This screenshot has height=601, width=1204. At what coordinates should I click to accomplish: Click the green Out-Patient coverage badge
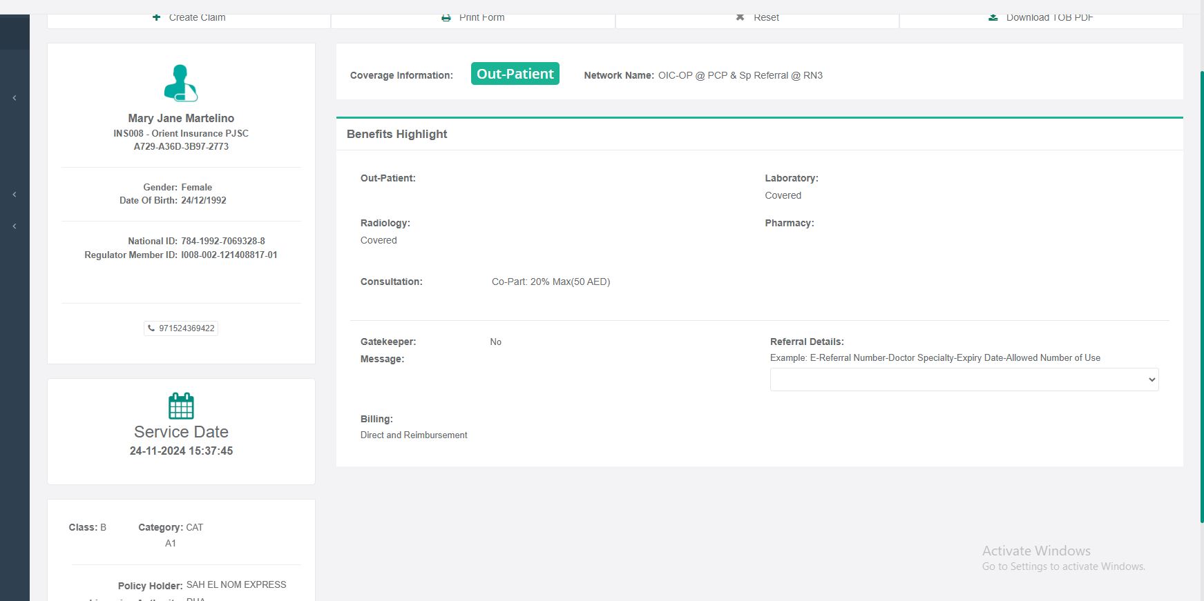point(515,74)
